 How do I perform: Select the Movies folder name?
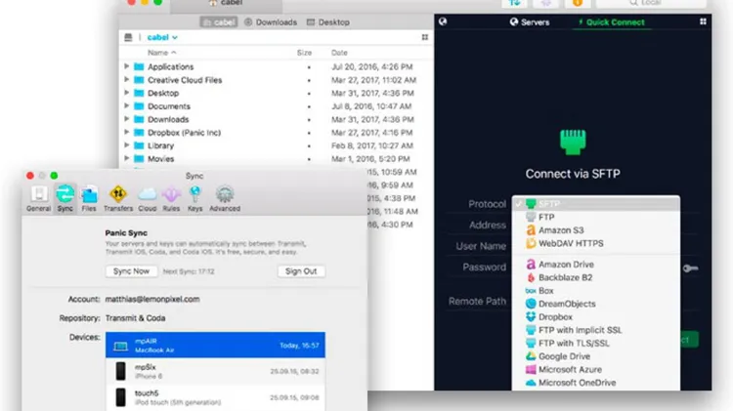pyautogui.click(x=161, y=159)
